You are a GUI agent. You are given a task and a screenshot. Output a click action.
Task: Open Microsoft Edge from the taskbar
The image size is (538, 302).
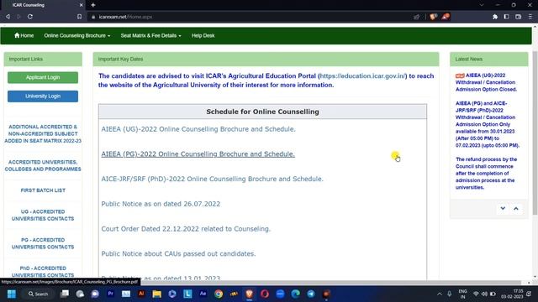click(x=295, y=294)
